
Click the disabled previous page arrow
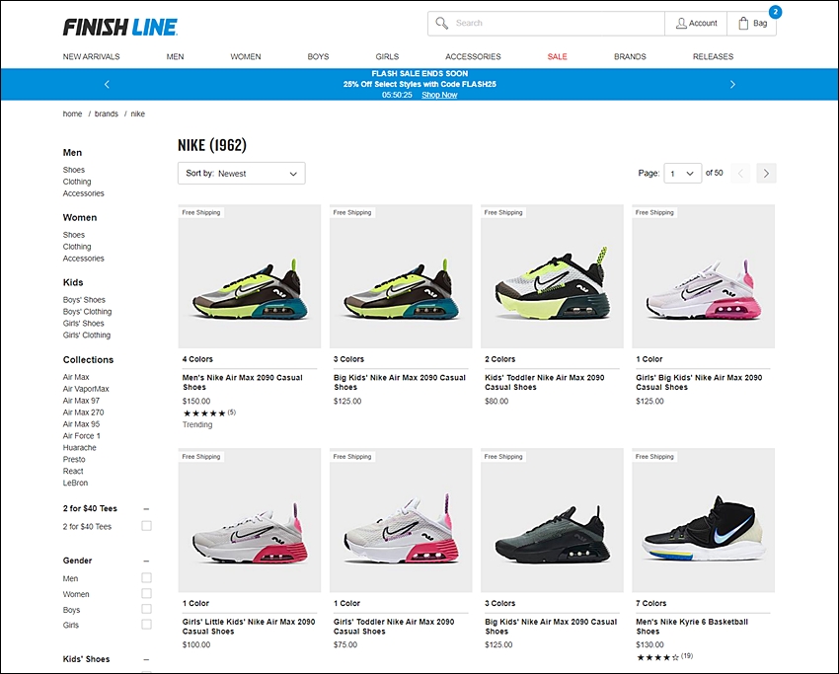click(740, 174)
